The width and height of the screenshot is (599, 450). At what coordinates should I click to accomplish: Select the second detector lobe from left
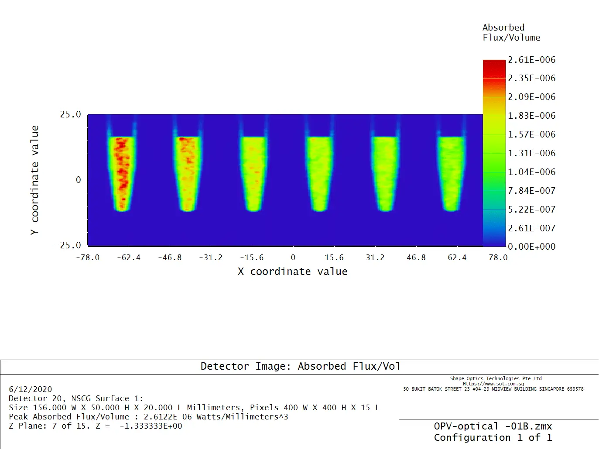pos(188,172)
